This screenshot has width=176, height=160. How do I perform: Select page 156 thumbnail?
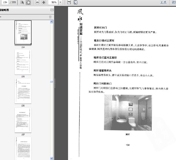pyautogui.click(x=23, y=91)
